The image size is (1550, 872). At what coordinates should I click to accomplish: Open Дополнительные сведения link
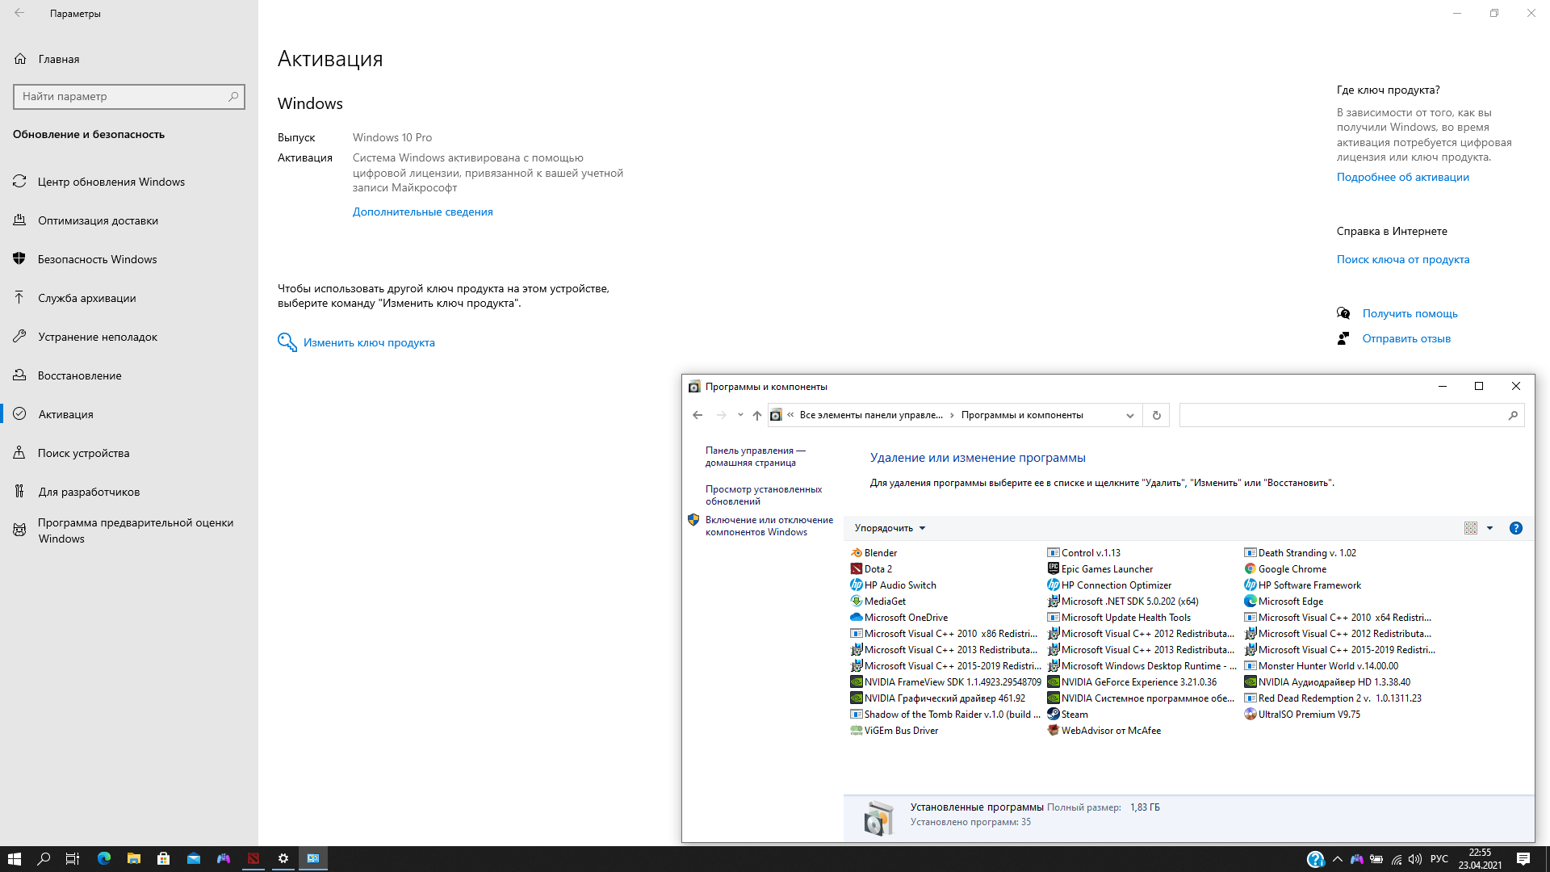422,212
